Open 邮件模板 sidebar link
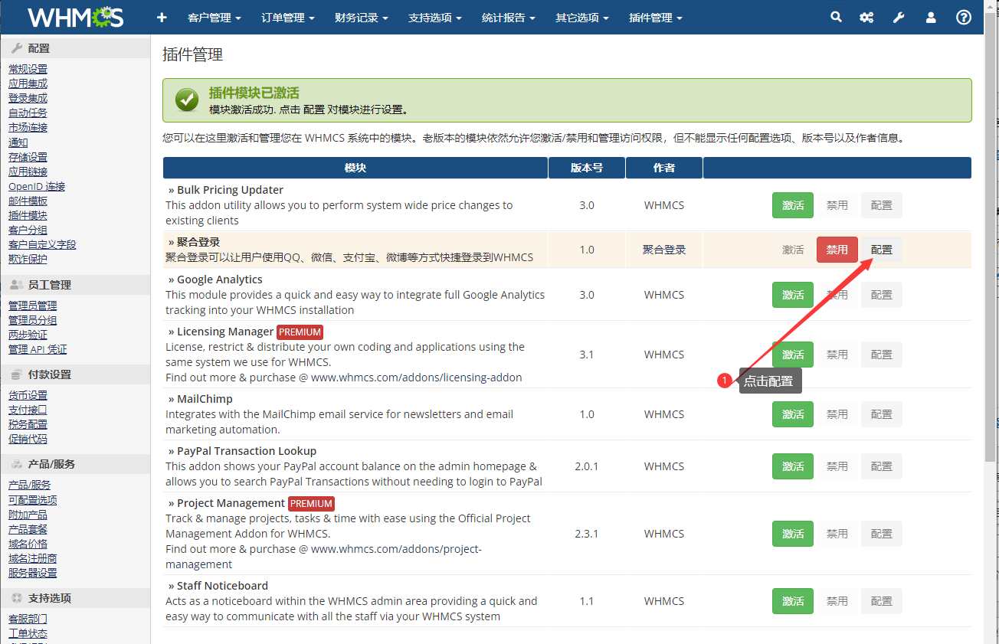The image size is (999, 644). (x=28, y=201)
